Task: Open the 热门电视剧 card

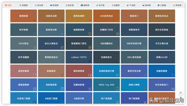Action: 106,98
